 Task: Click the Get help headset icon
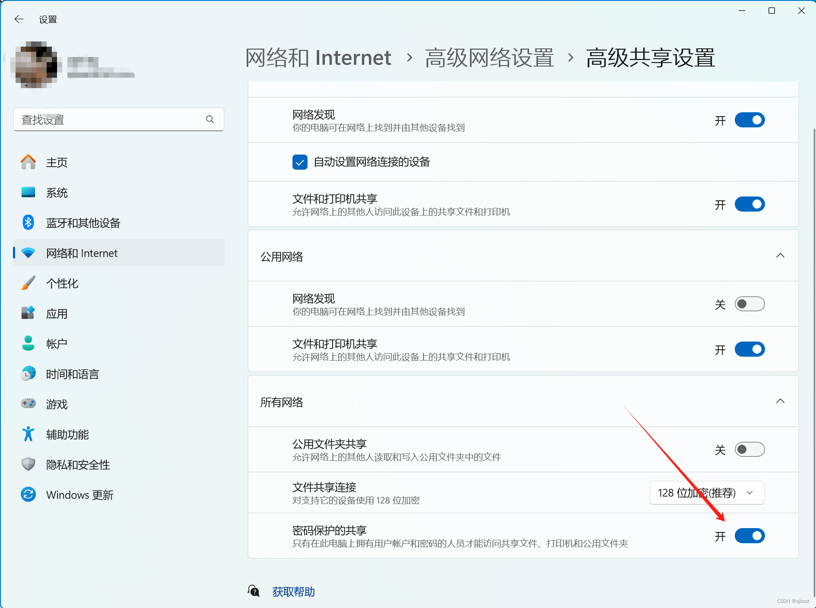(254, 591)
